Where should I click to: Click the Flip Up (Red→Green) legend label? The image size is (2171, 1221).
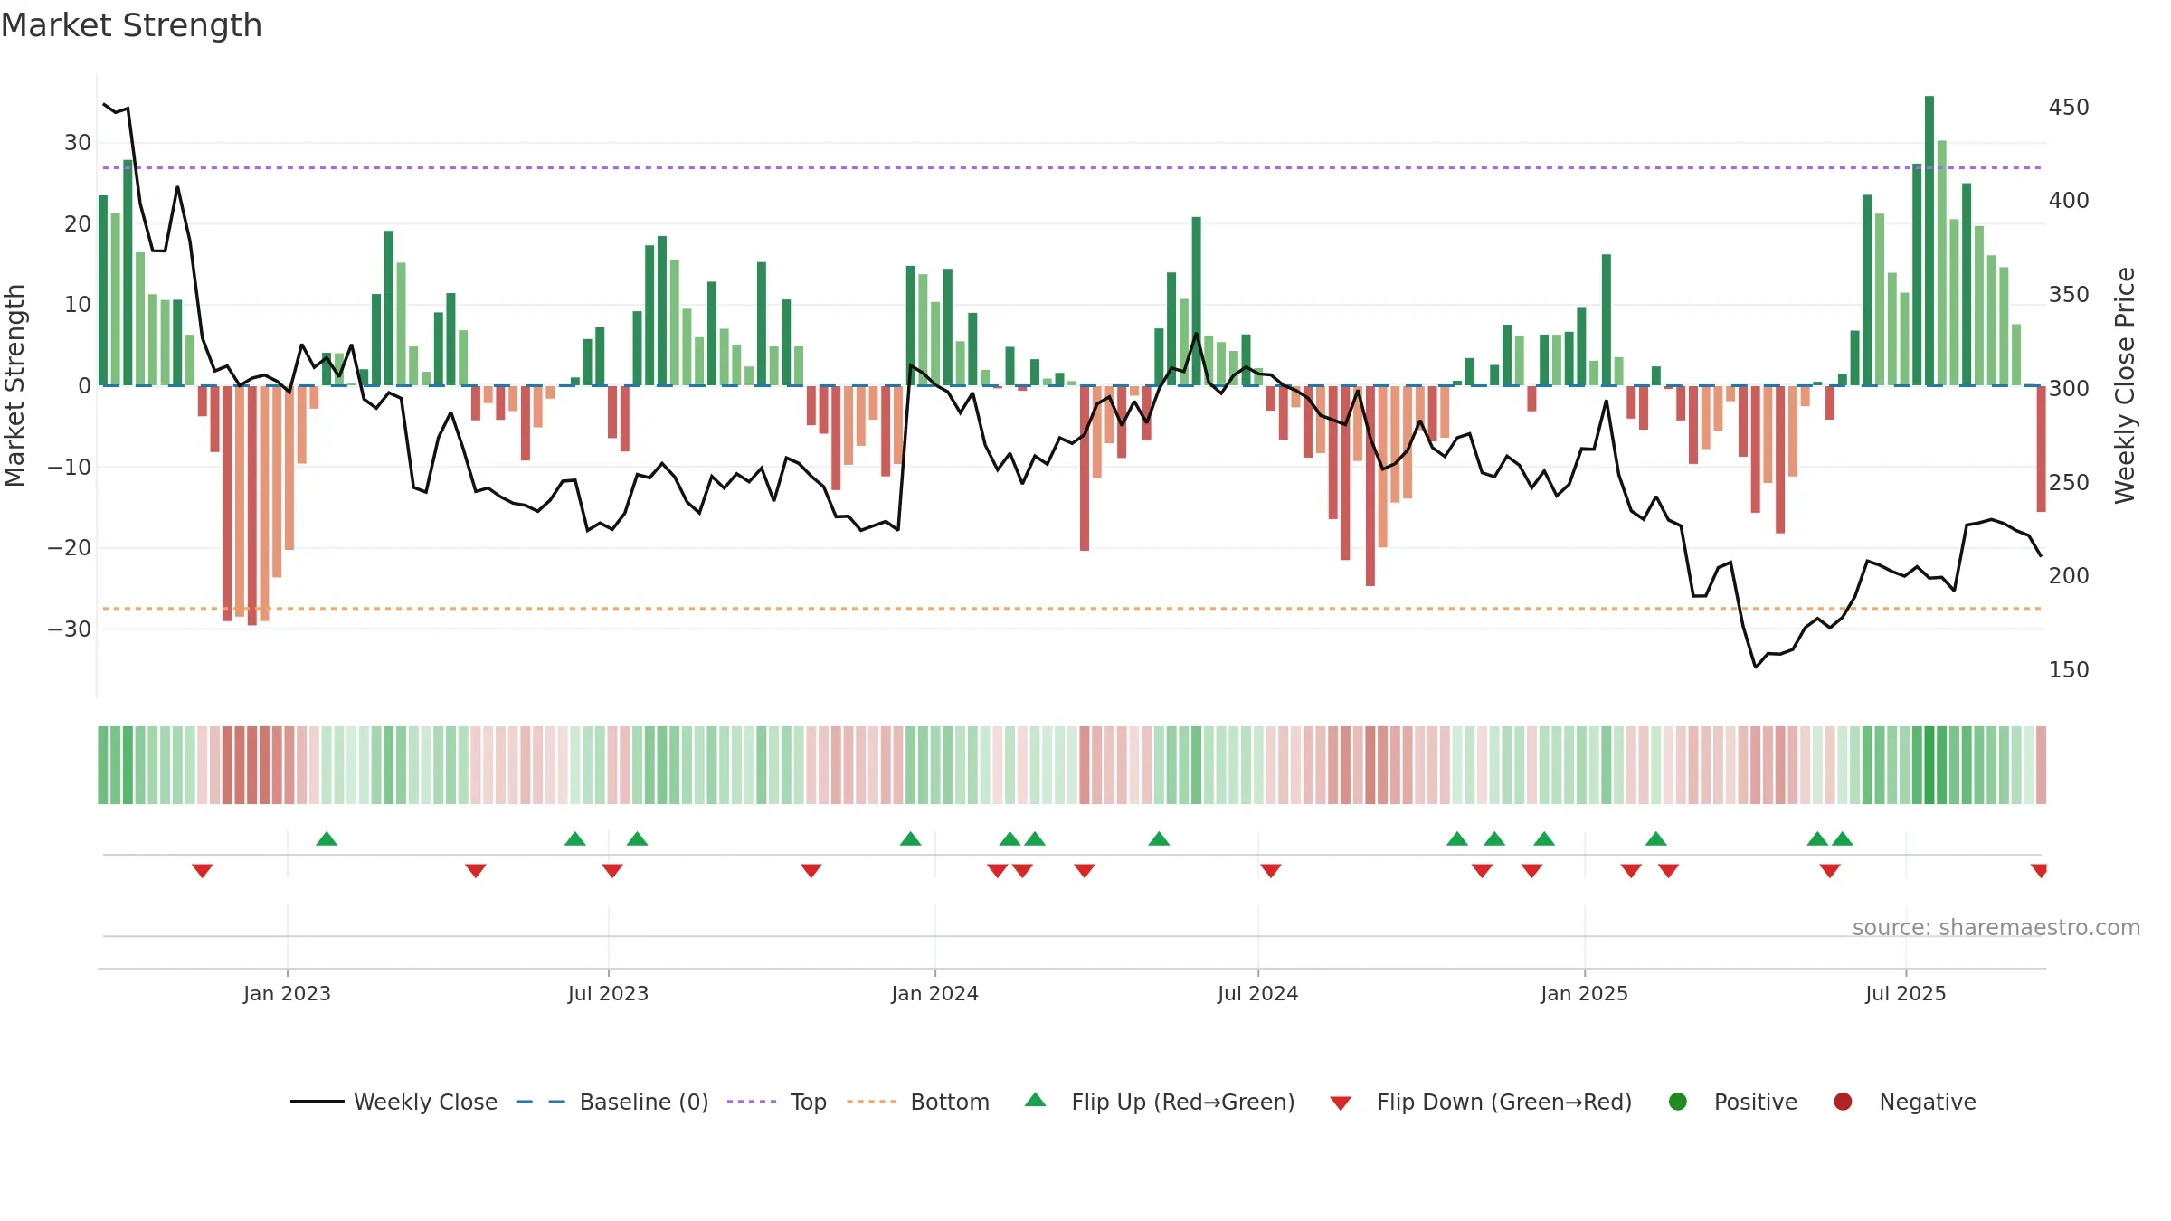click(x=1183, y=1102)
